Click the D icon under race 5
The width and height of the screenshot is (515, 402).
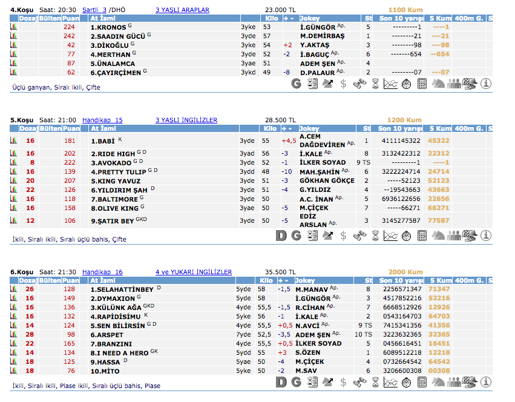280,236
